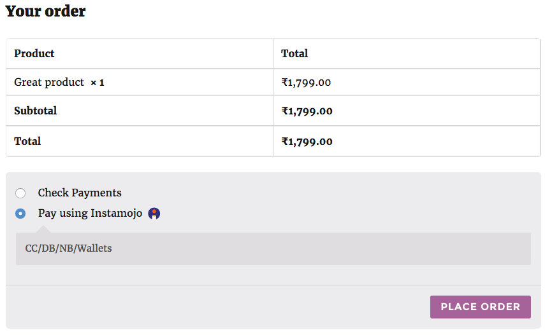This screenshot has width=545, height=335.
Task: Click the Subtotal row label
Action: pyautogui.click(x=36, y=111)
